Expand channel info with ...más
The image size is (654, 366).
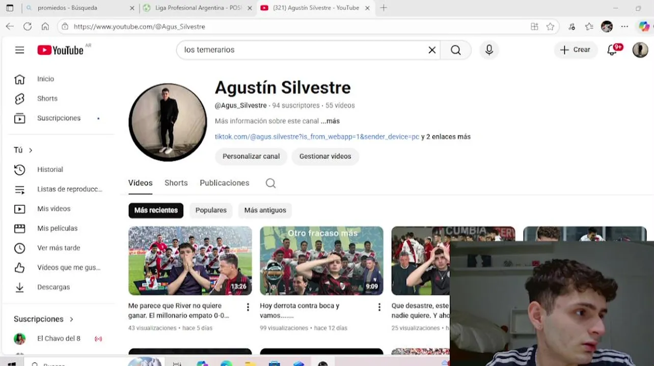[330, 121]
